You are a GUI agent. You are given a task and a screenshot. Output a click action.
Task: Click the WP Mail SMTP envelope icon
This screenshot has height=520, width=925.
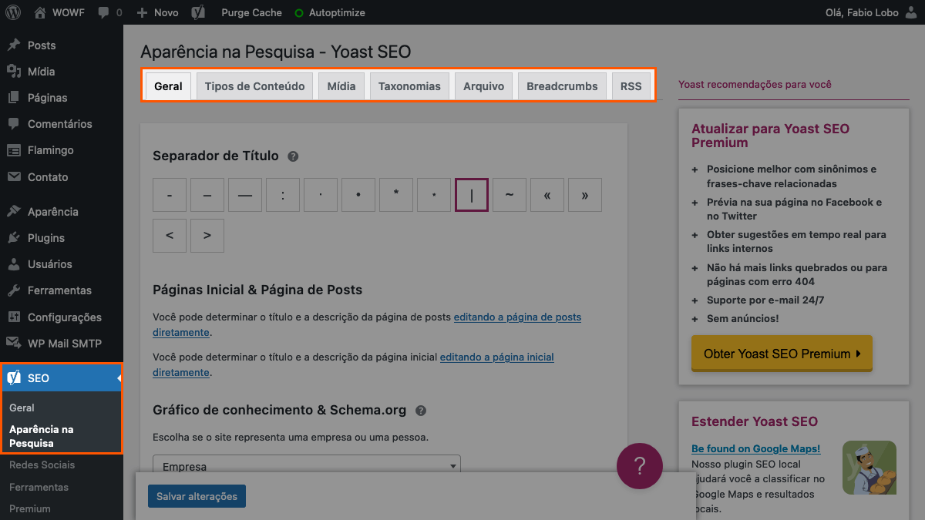(x=14, y=344)
